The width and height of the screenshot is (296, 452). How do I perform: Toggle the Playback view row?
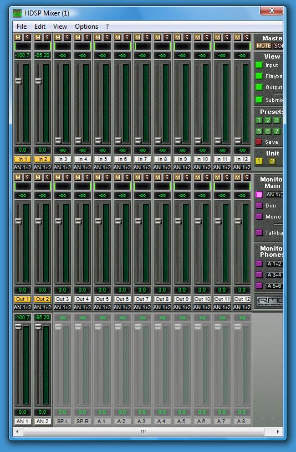259,76
